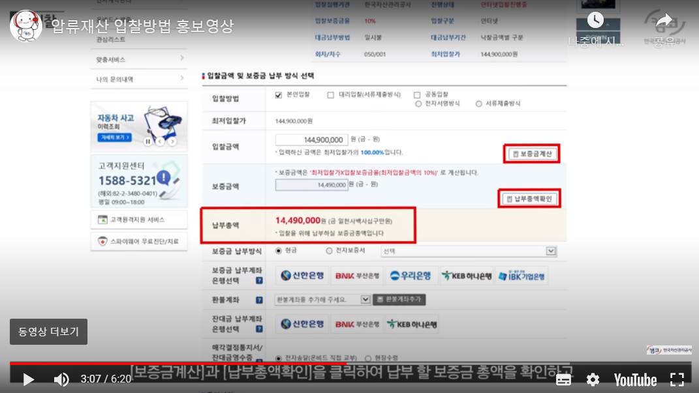Expand 맞춤서비스 sidebar menu
Screen dimensions: 699x393
click(138, 59)
